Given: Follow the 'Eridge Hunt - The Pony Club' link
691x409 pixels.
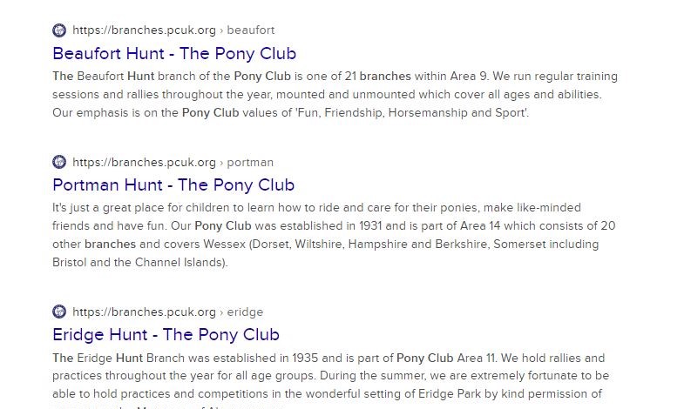Looking at the screenshot, I should [166, 334].
